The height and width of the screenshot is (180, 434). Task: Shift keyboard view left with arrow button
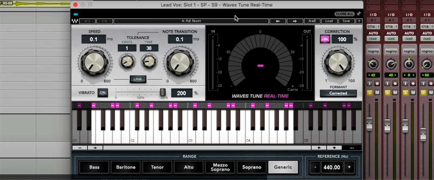(x=319, y=148)
